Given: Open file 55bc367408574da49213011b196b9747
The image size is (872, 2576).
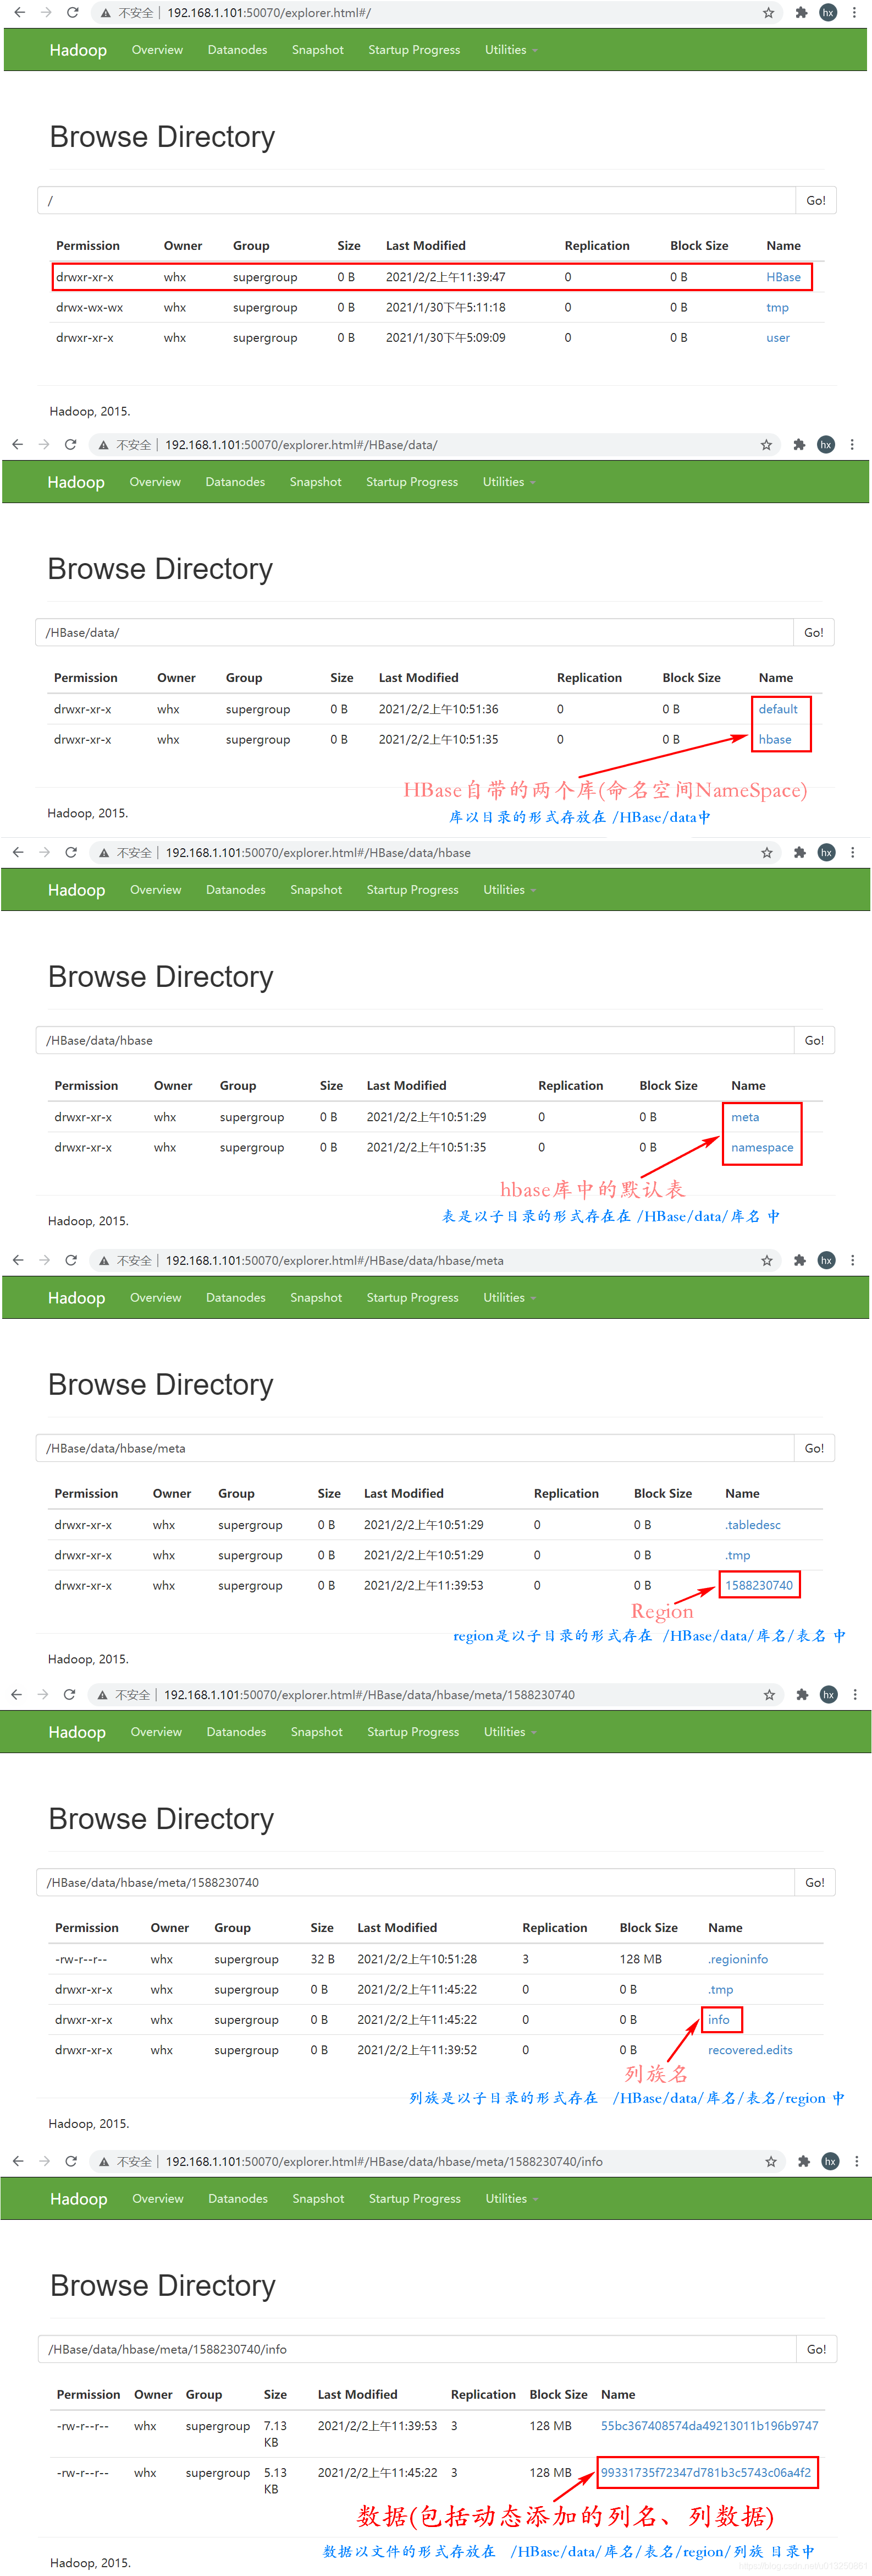Looking at the screenshot, I should click(x=709, y=2427).
